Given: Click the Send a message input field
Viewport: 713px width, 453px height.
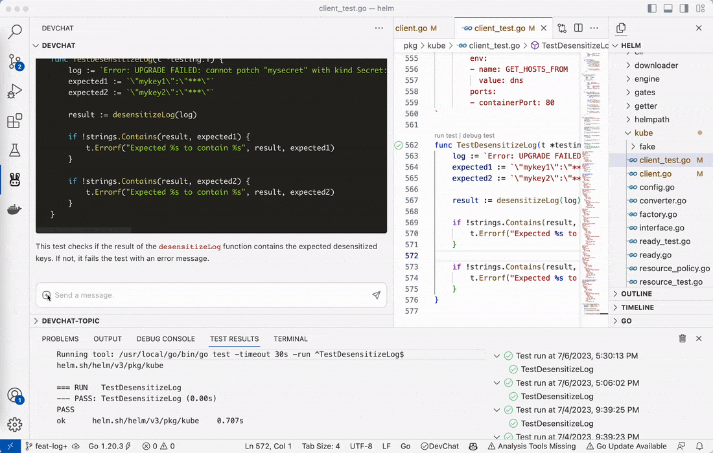Looking at the screenshot, I should click(194, 295).
